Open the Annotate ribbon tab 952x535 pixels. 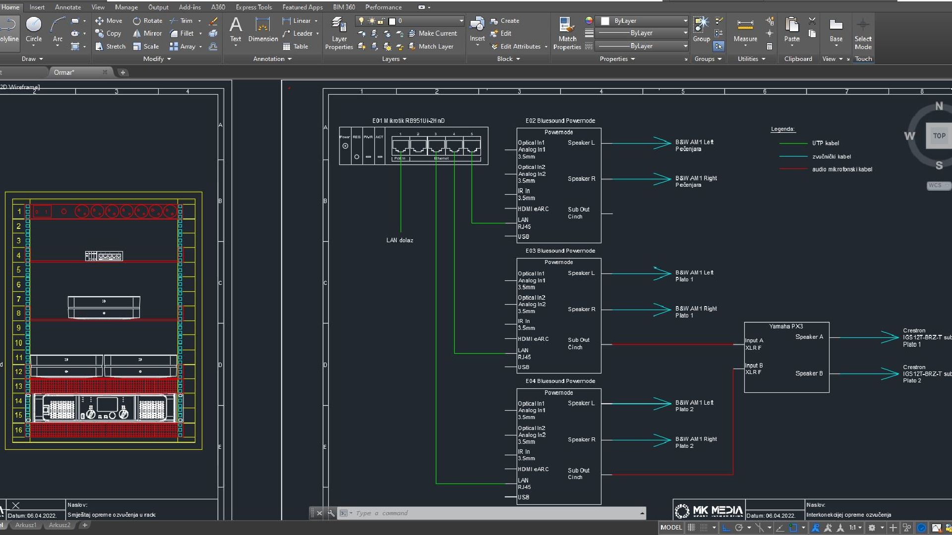pos(68,7)
